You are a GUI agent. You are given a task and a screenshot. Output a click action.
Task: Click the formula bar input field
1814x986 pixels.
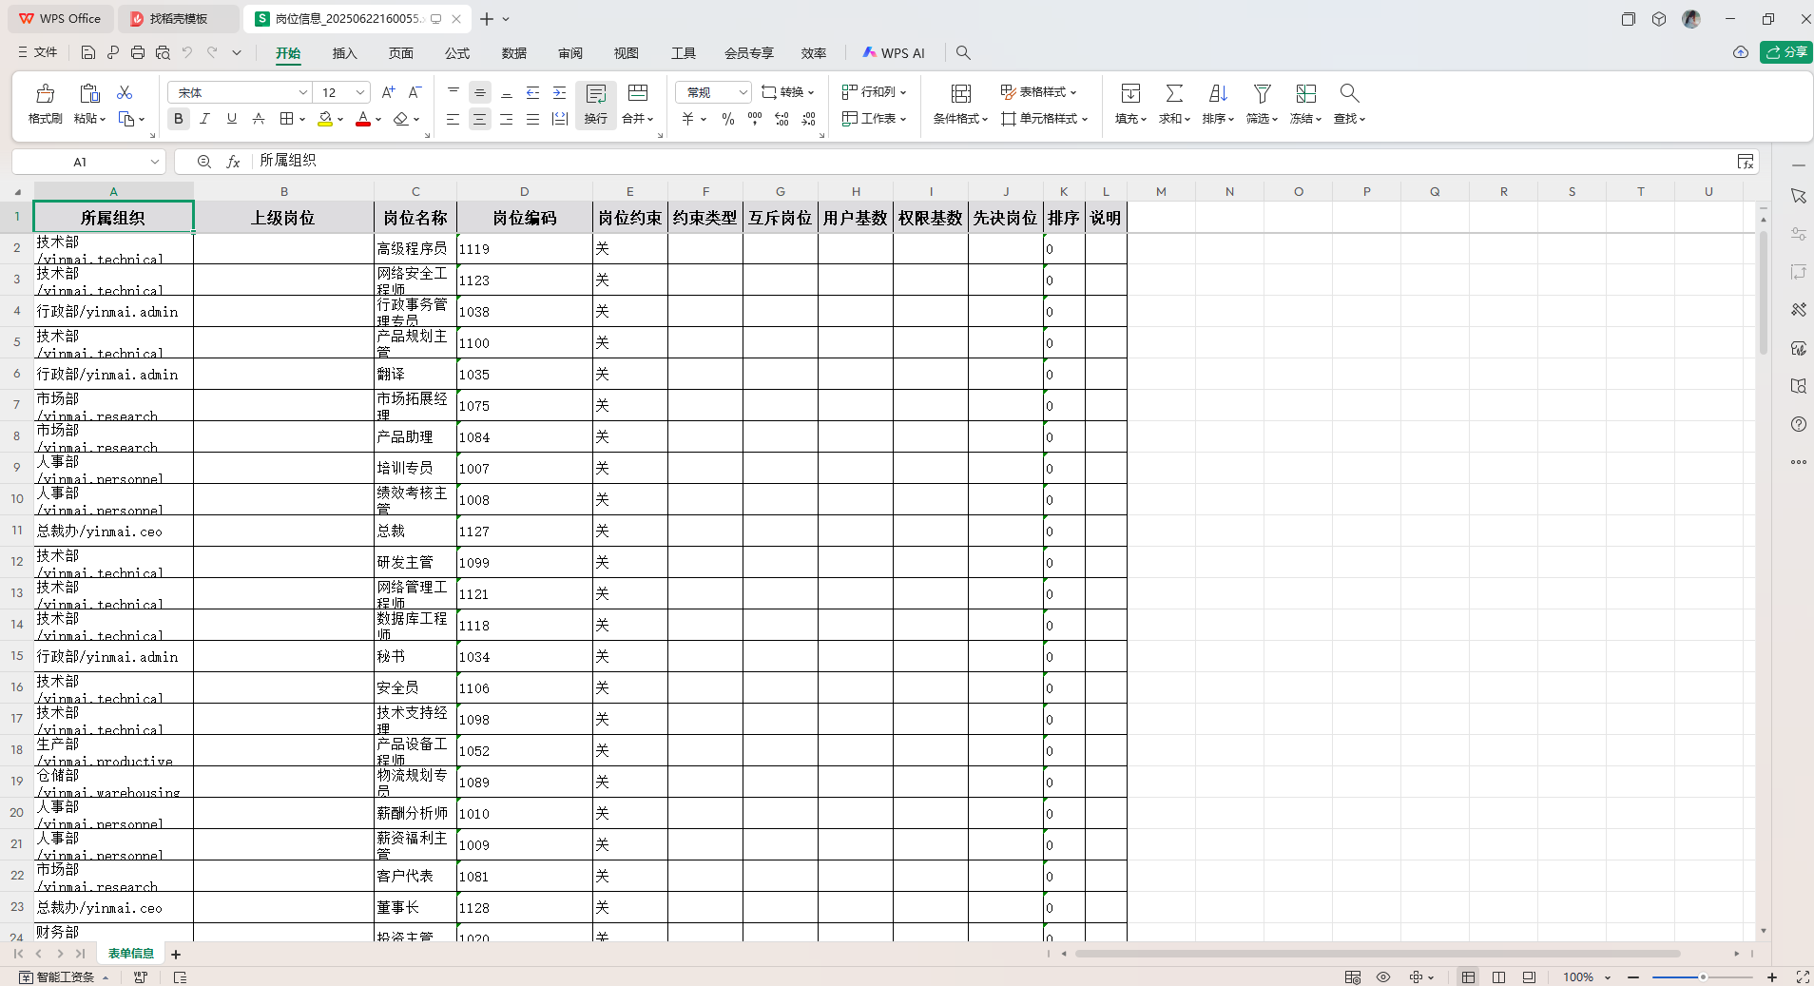[x=951, y=162]
